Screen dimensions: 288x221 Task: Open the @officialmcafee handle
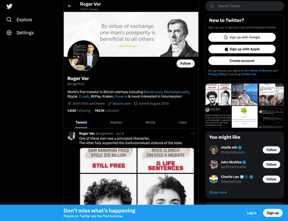(x=233, y=167)
